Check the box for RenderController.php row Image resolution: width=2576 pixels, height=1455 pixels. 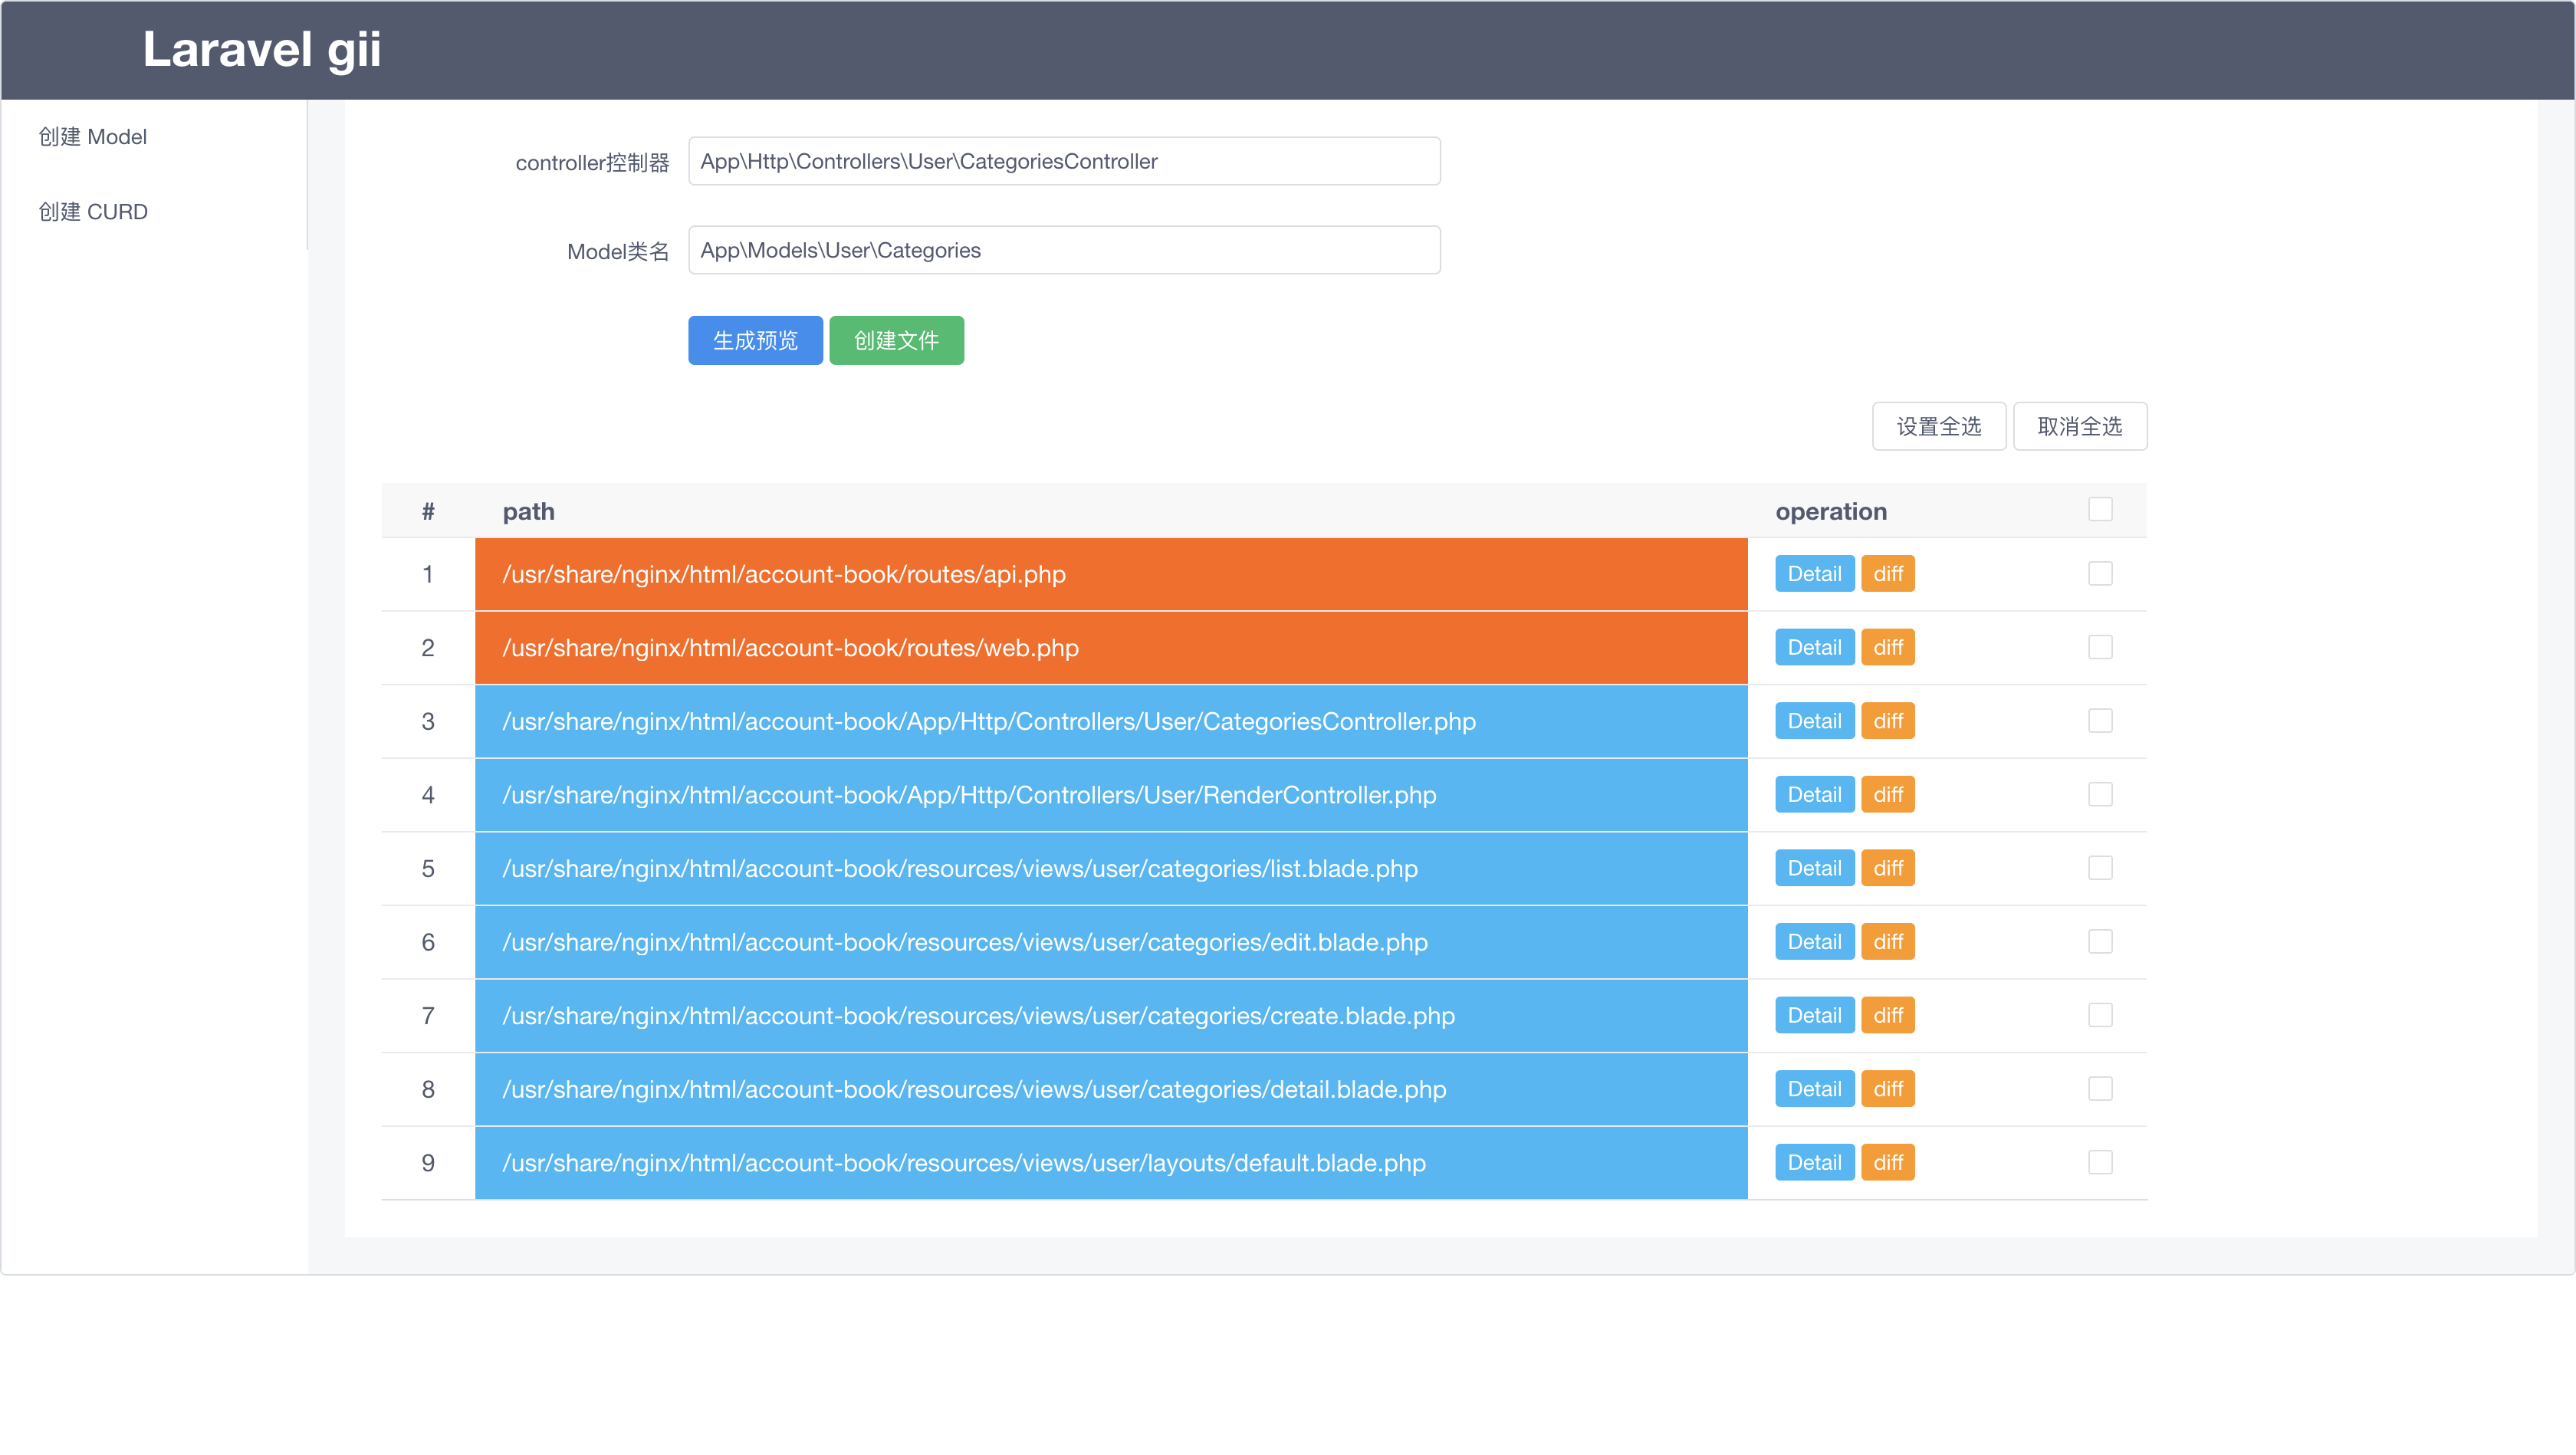(x=2100, y=794)
